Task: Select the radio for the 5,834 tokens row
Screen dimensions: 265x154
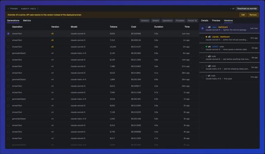Action: 8,34
